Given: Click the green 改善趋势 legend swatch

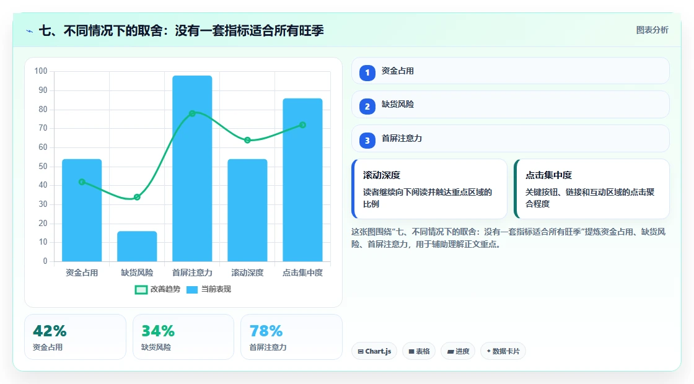Looking at the screenshot, I should click(x=141, y=290).
